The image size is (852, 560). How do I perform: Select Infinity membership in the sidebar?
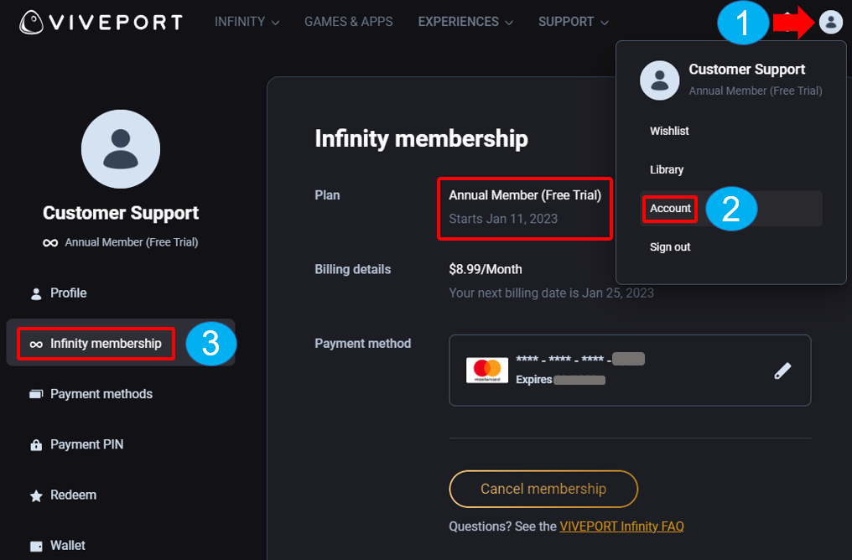click(106, 344)
